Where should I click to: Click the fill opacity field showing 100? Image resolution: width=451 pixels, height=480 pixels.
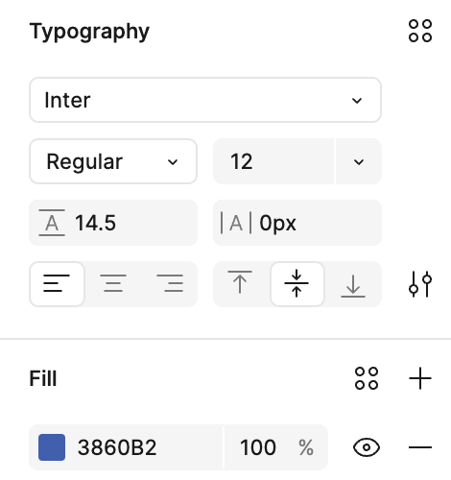[276, 447]
